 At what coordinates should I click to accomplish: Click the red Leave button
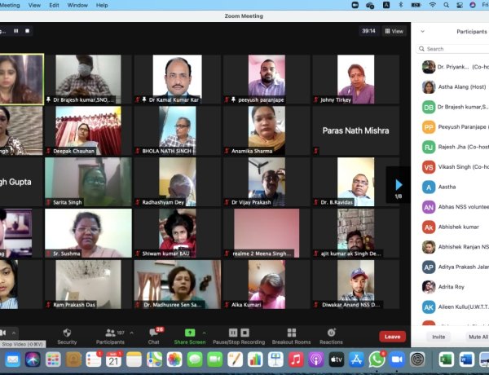click(x=392, y=336)
